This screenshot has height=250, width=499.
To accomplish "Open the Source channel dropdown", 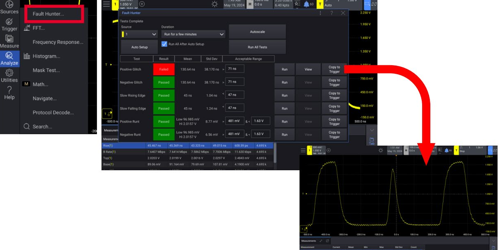I will click(x=139, y=34).
